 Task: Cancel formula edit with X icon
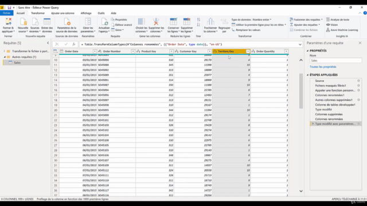[x=57, y=44]
